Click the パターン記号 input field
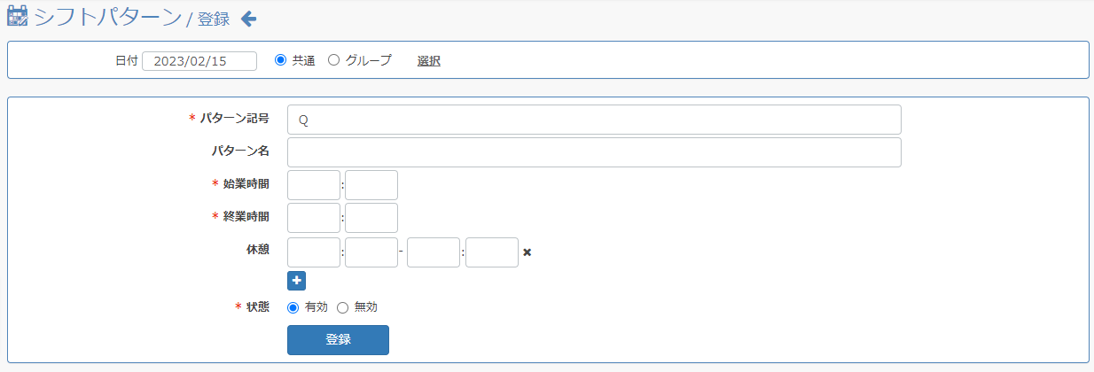The height and width of the screenshot is (372, 1094). (594, 120)
